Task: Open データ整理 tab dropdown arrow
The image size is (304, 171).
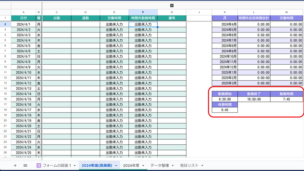Action: [x=173, y=166]
